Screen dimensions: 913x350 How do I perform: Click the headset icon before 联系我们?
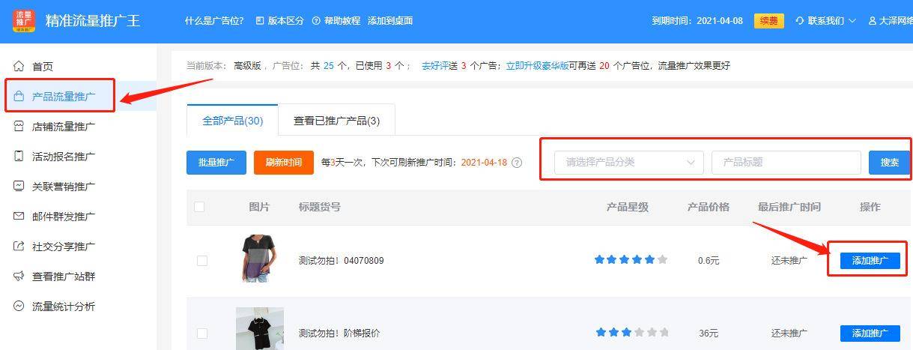pos(800,21)
